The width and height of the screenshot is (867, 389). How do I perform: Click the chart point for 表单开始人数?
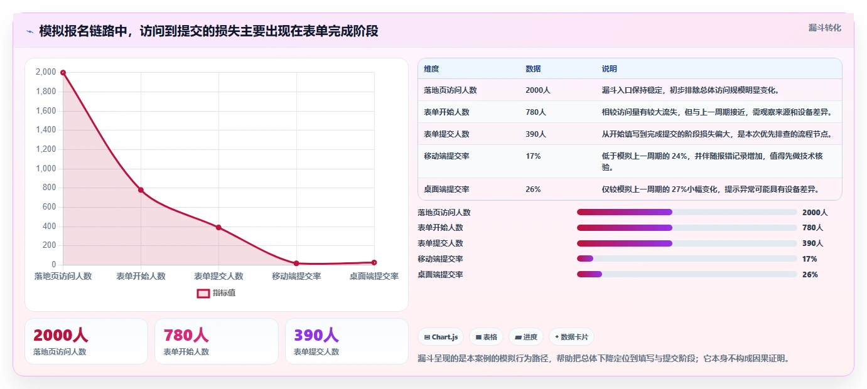coord(141,190)
